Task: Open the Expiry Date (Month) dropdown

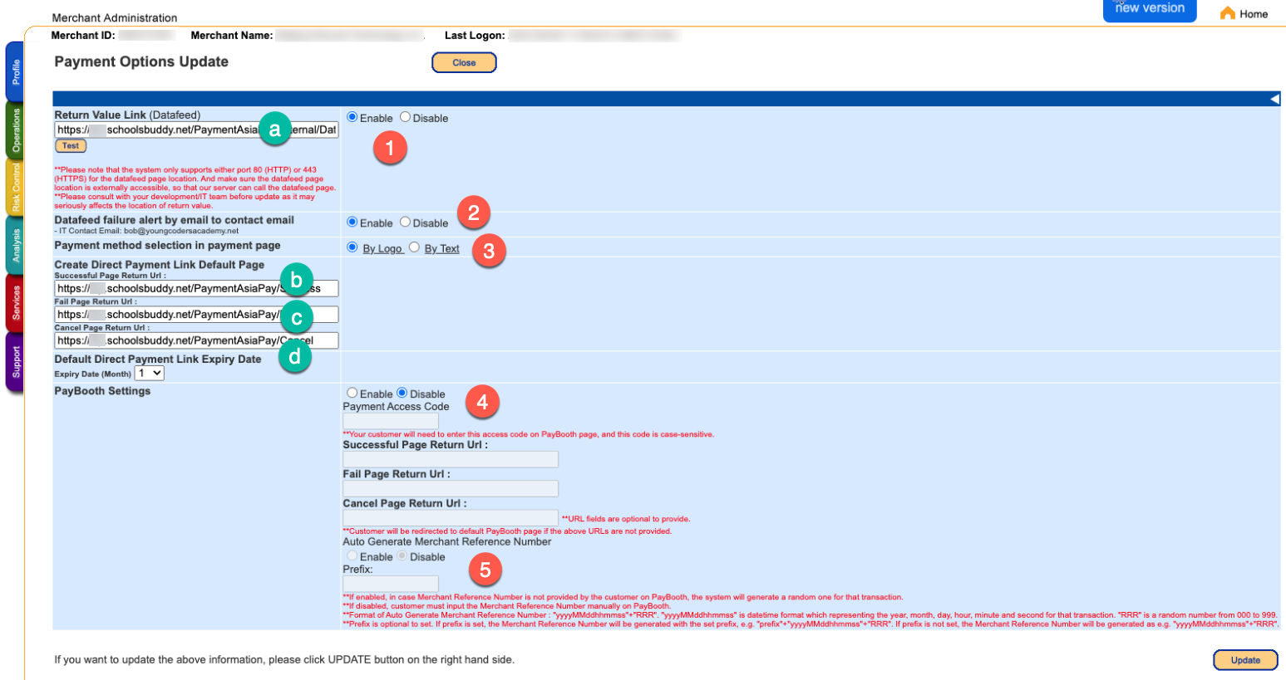Action: pos(150,374)
